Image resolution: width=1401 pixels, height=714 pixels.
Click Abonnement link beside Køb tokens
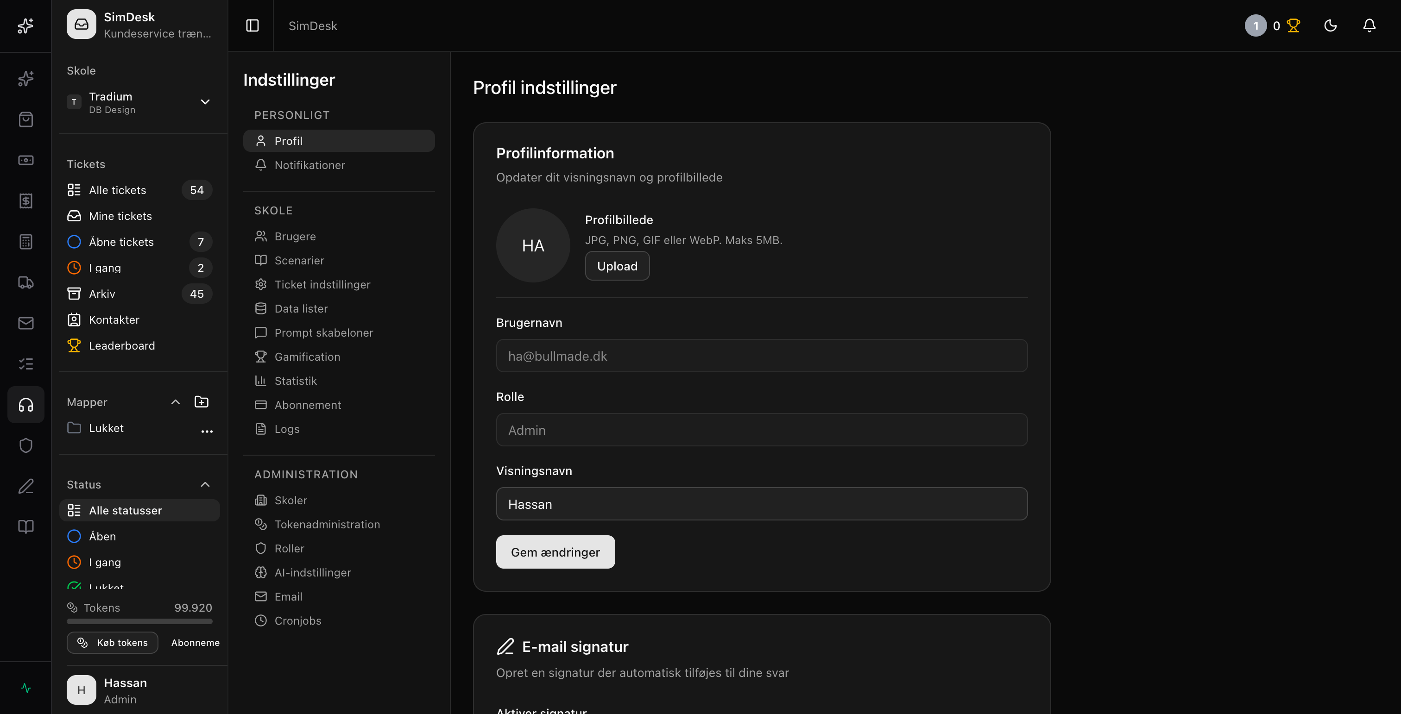click(195, 643)
